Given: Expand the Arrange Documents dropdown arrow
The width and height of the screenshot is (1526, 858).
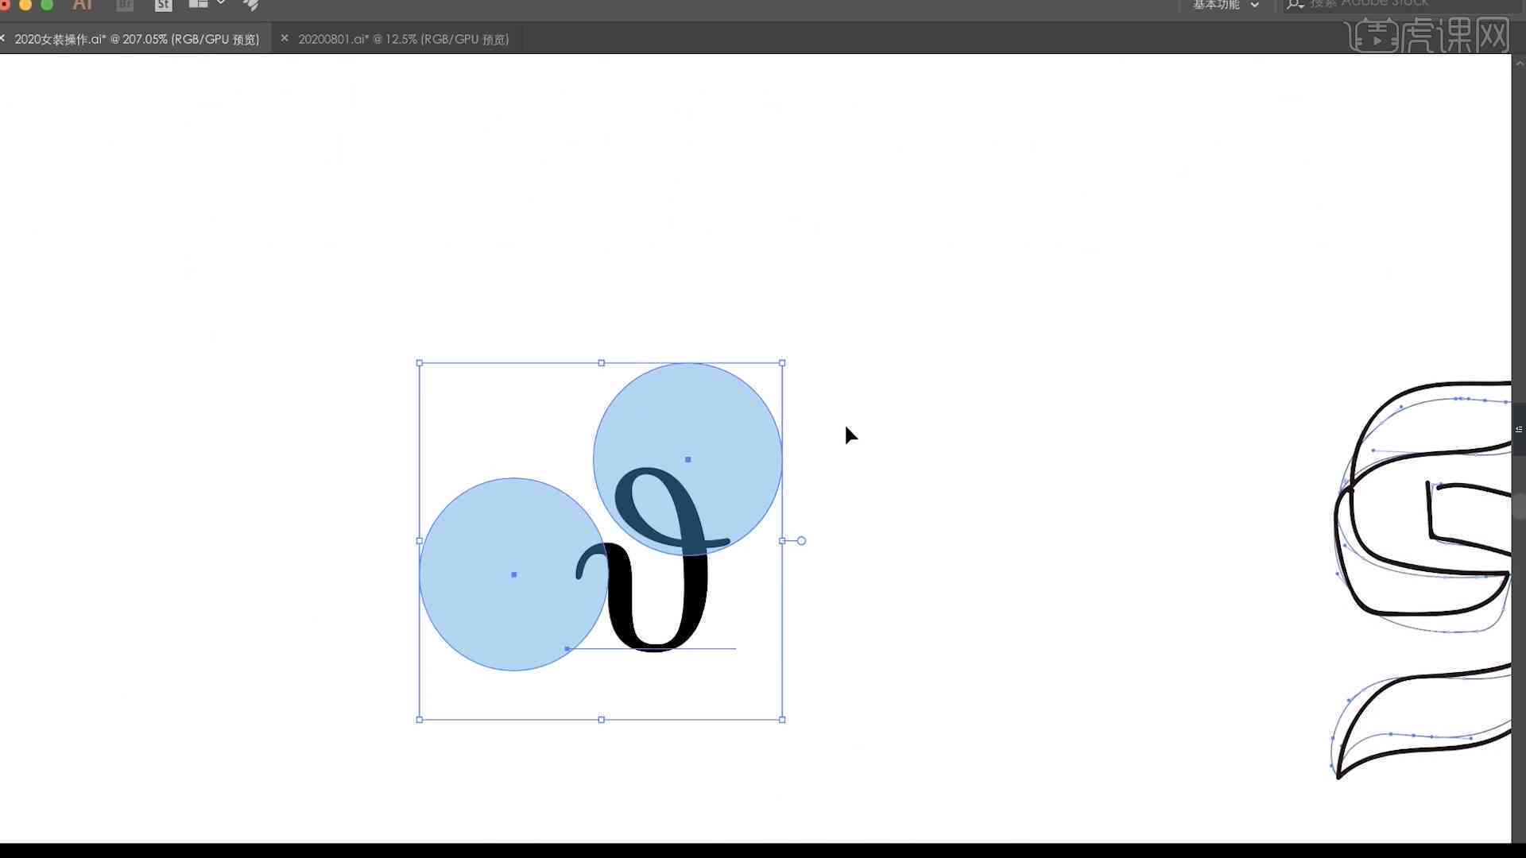Looking at the screenshot, I should (221, 3).
